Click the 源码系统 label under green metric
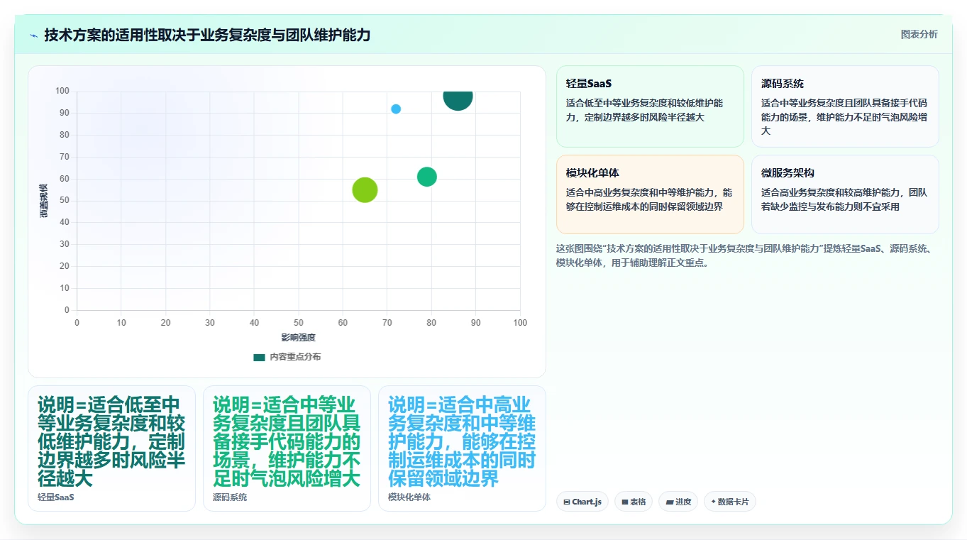 tap(230, 497)
